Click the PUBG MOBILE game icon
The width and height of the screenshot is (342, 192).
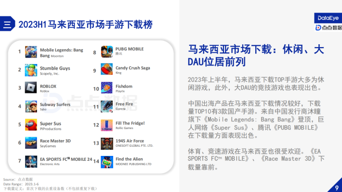[x=106, y=51]
